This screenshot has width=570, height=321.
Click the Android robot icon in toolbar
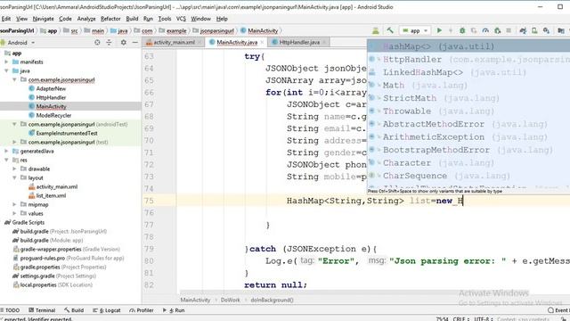point(376,30)
